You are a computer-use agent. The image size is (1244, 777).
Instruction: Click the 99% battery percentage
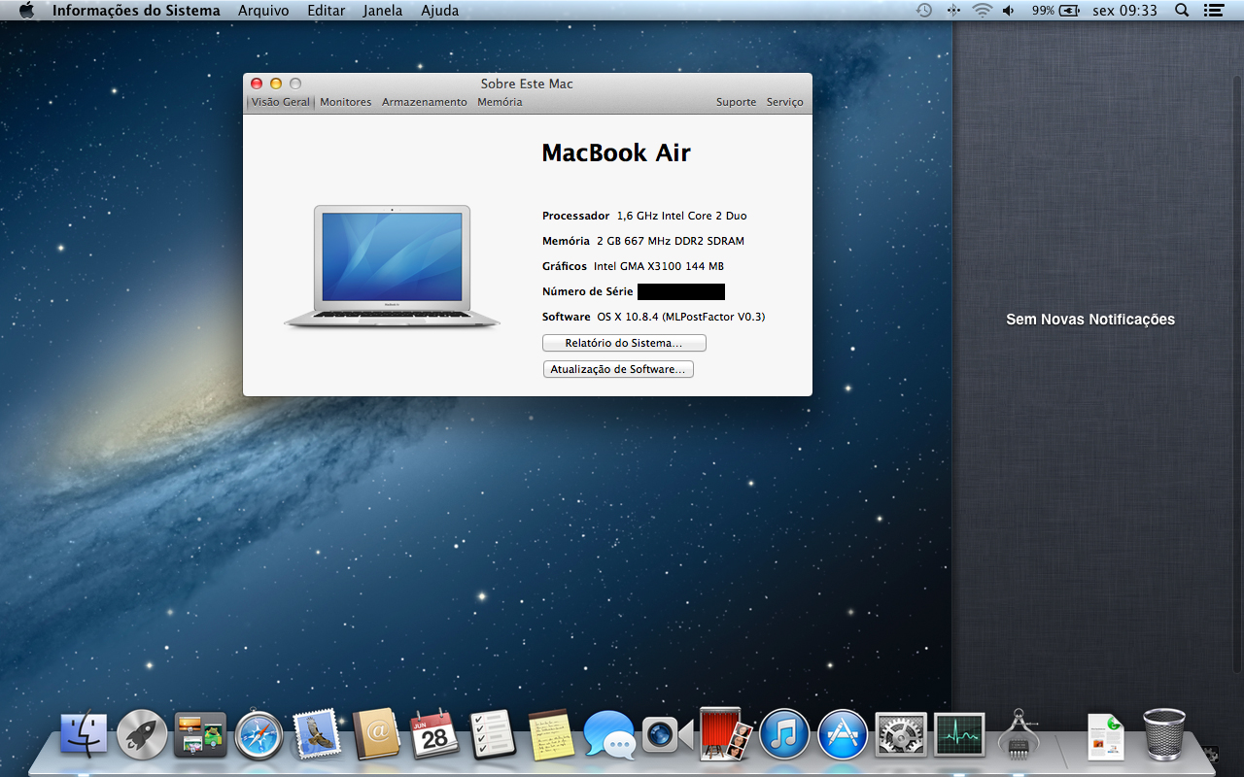(1043, 11)
